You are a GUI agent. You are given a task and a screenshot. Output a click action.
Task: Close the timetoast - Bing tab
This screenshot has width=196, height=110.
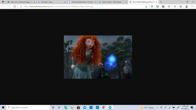pyautogui.click(x=65, y=2)
